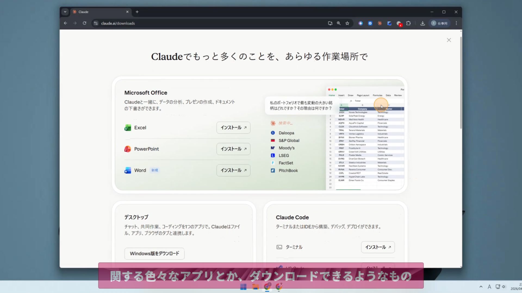Open the blue square extension icon
522x293 pixels.
pos(389,23)
